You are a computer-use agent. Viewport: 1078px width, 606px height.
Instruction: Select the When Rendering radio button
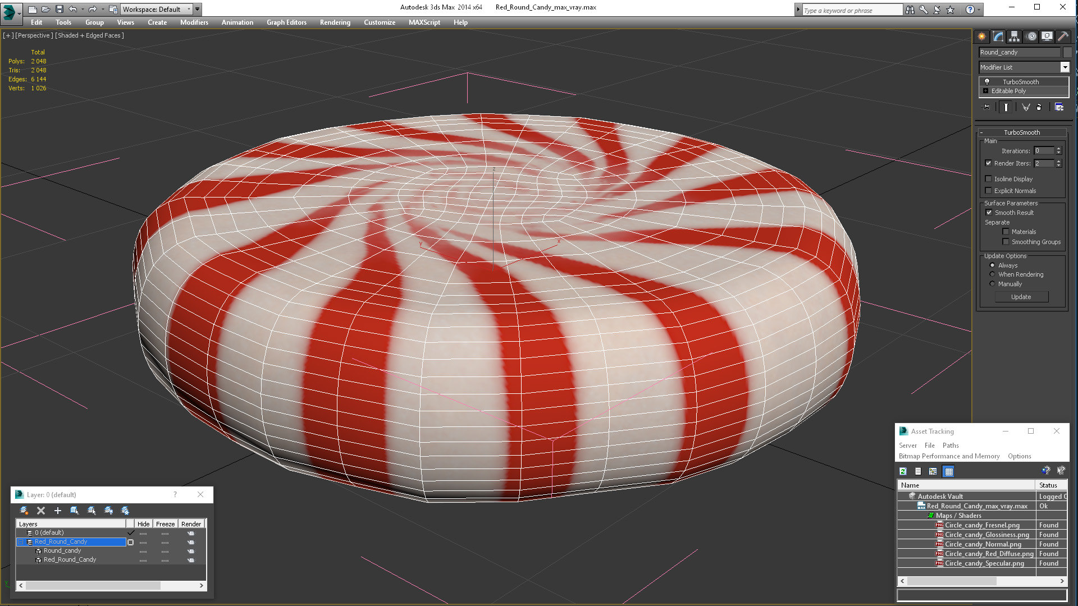click(x=992, y=274)
